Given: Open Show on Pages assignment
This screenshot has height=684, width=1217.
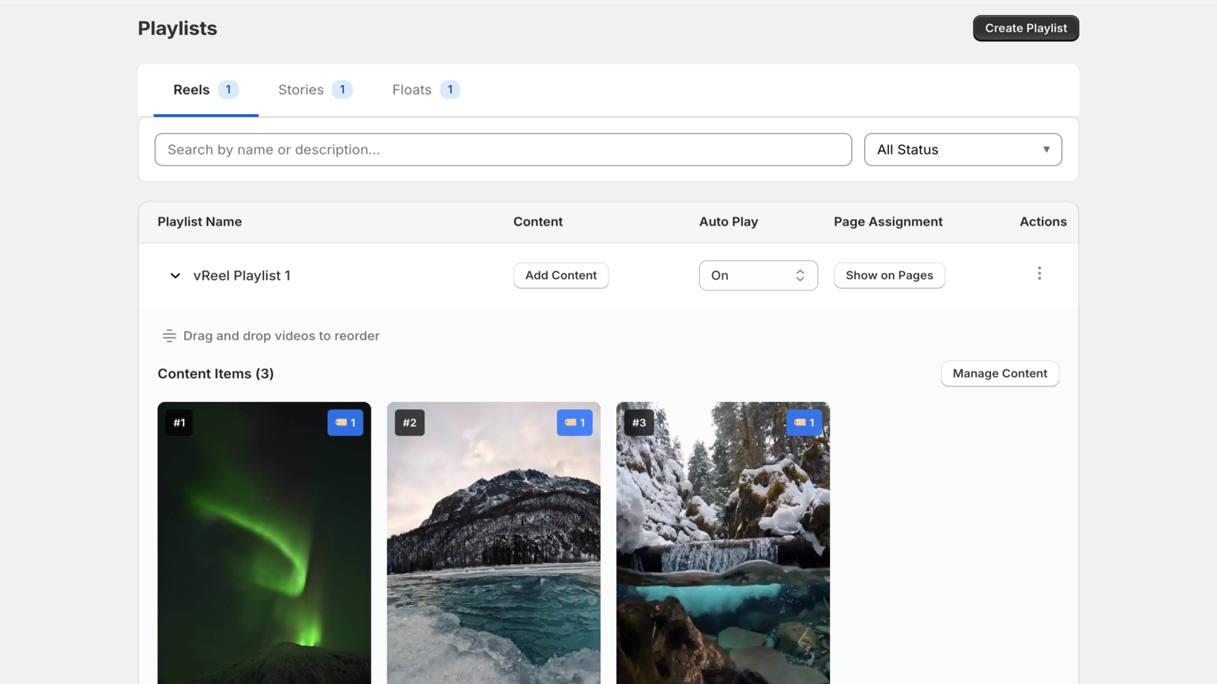Looking at the screenshot, I should (888, 275).
